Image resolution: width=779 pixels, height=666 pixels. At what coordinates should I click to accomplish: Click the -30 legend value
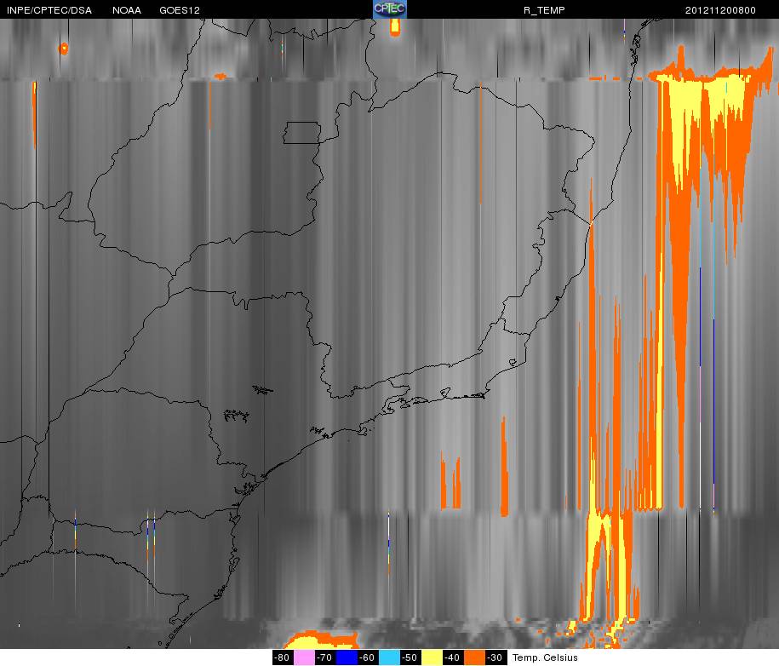495,657
